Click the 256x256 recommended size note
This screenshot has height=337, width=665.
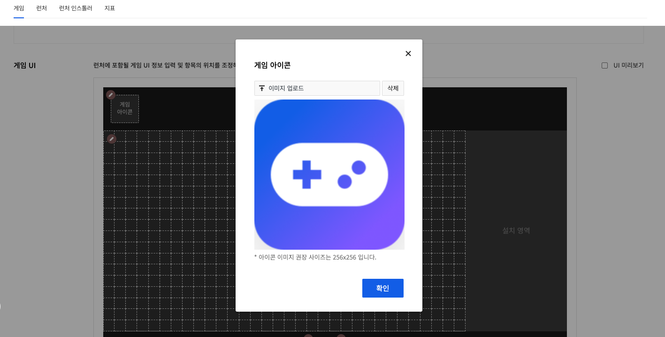pyautogui.click(x=315, y=257)
